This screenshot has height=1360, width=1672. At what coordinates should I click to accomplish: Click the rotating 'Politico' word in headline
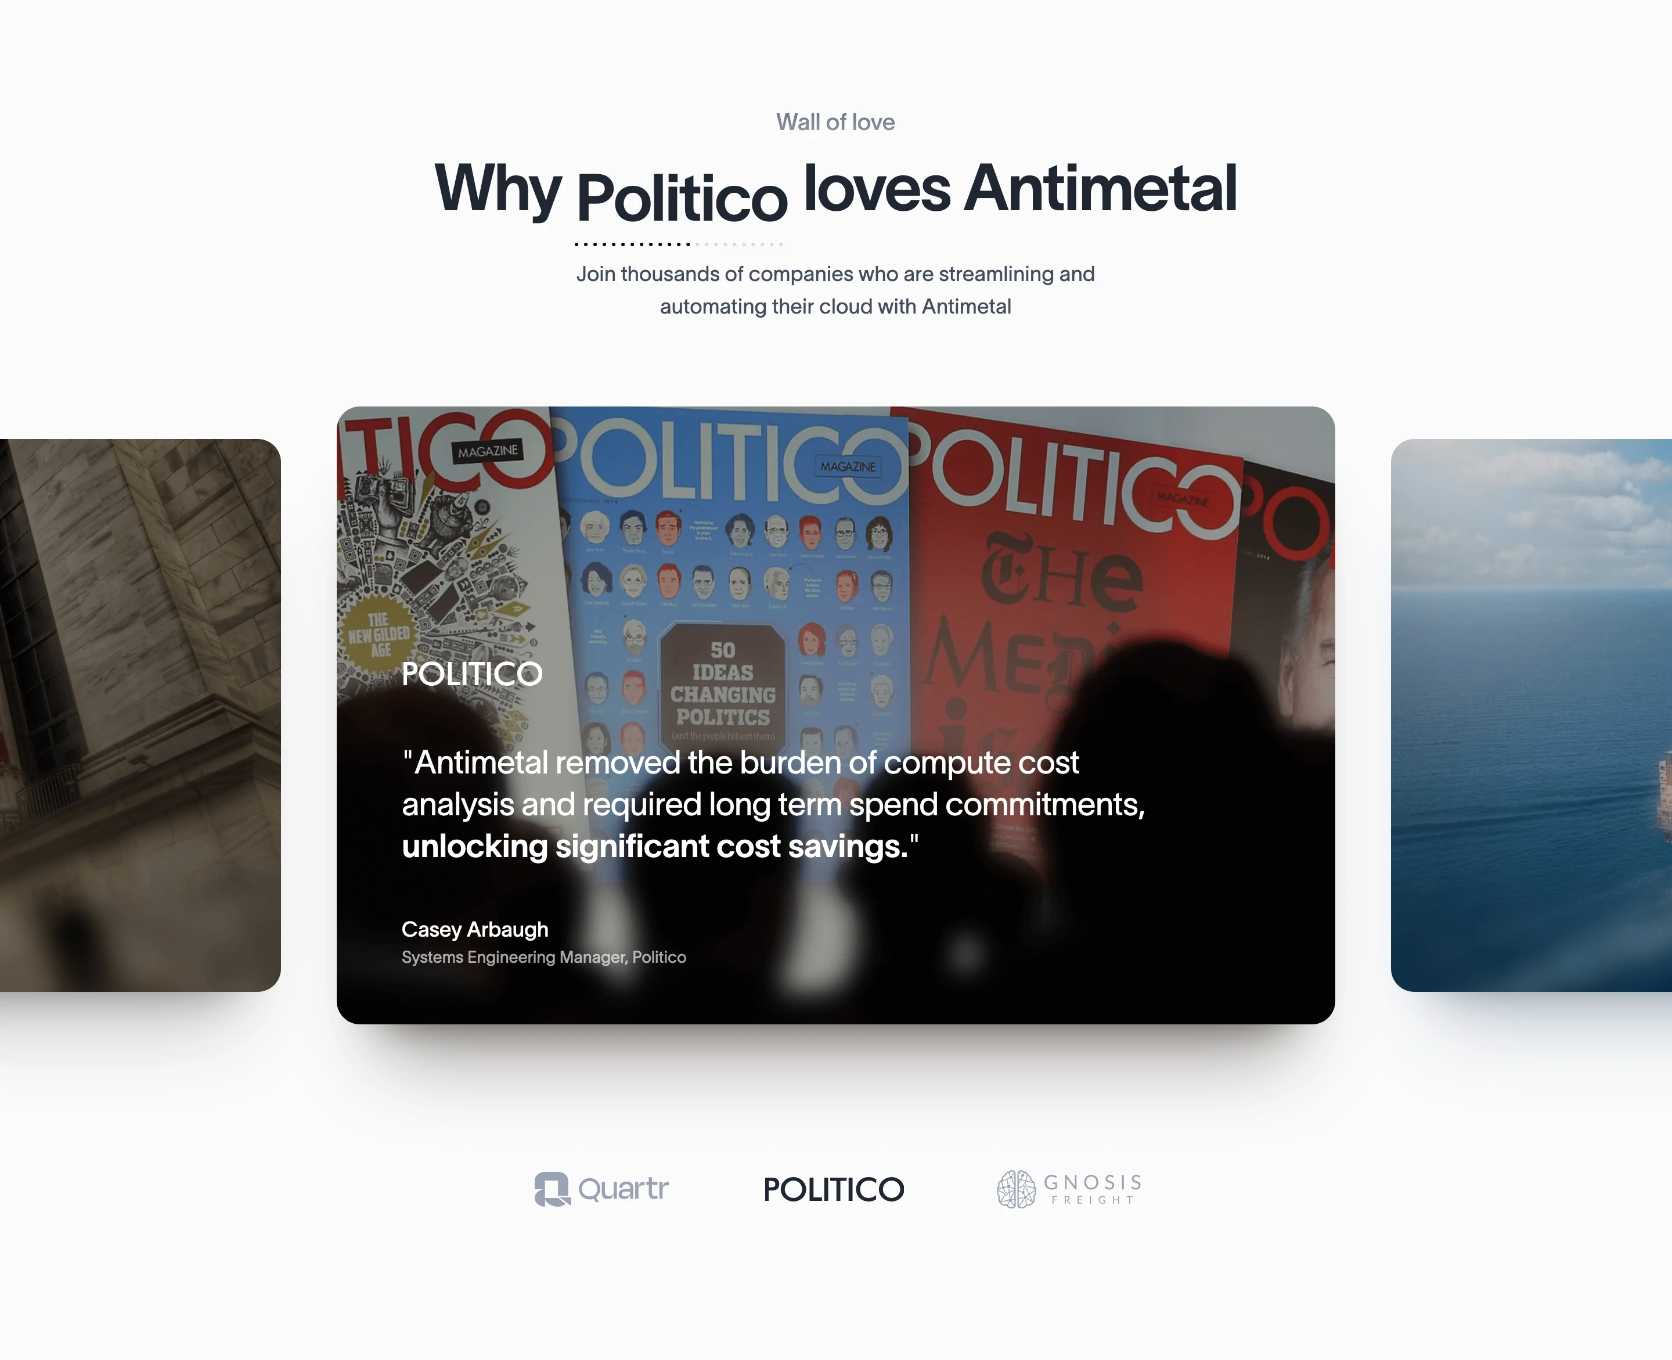[x=682, y=197]
